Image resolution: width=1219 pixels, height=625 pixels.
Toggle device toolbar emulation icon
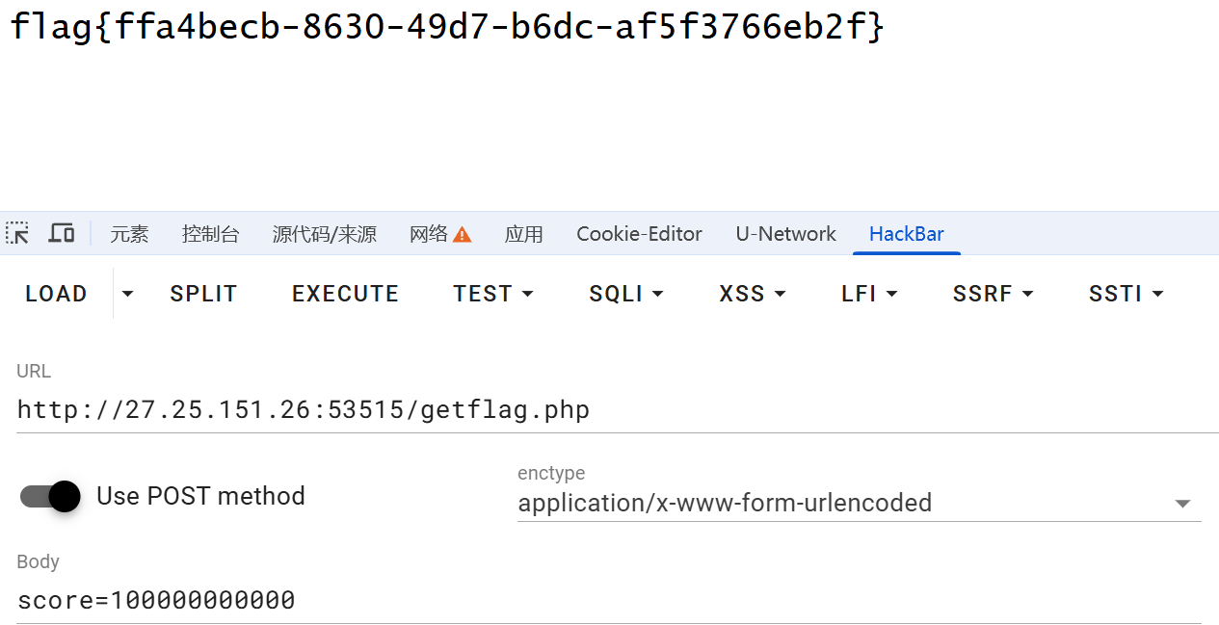tap(62, 233)
